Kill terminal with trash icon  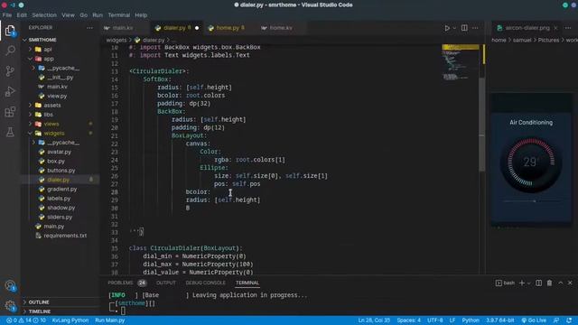pyautogui.click(x=549, y=283)
